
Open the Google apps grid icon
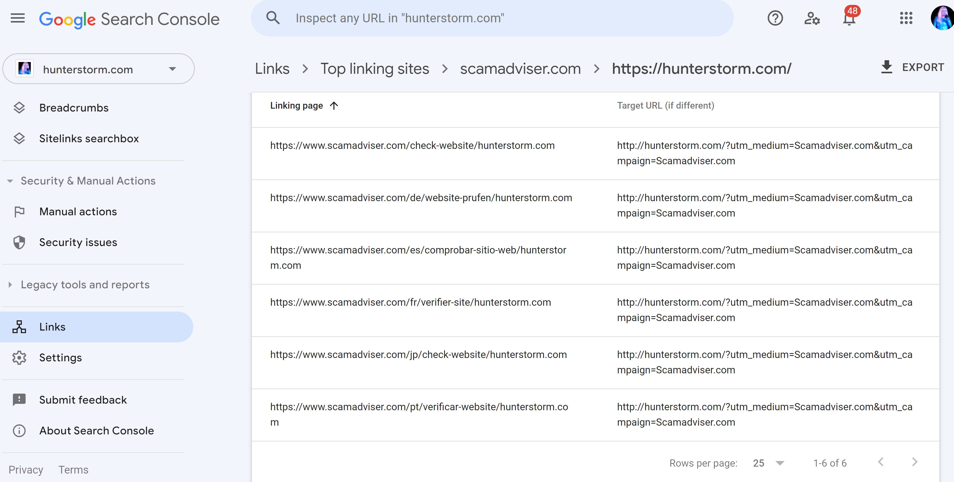pos(906,18)
